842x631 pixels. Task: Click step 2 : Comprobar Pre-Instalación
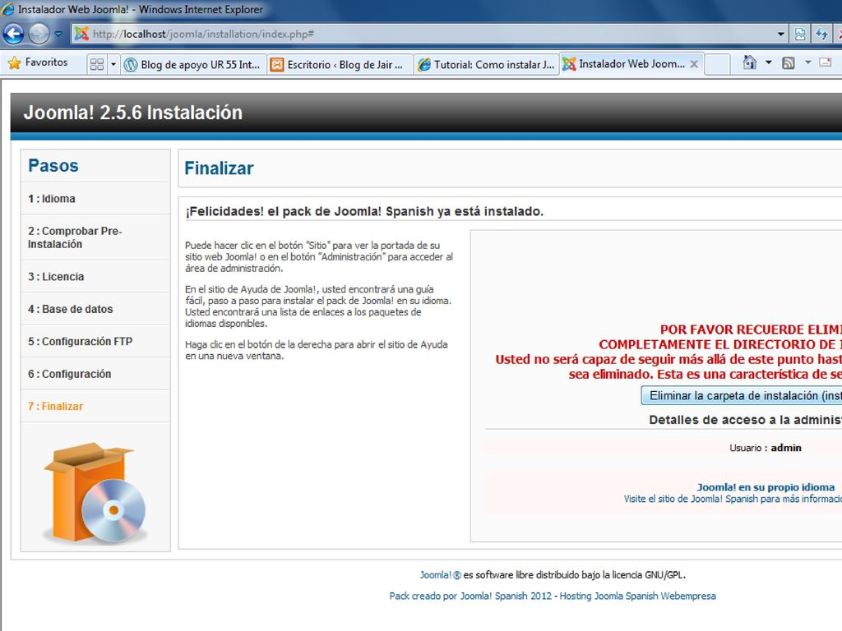[x=75, y=237]
